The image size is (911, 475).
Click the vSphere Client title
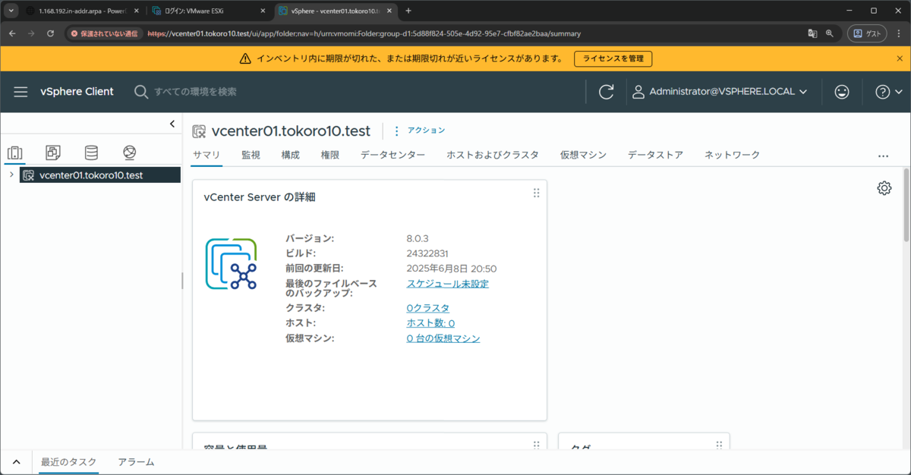point(77,92)
